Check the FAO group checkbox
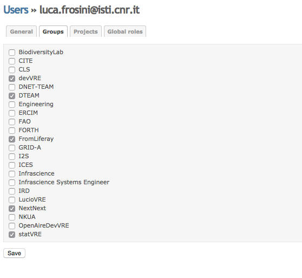 tap(12, 121)
